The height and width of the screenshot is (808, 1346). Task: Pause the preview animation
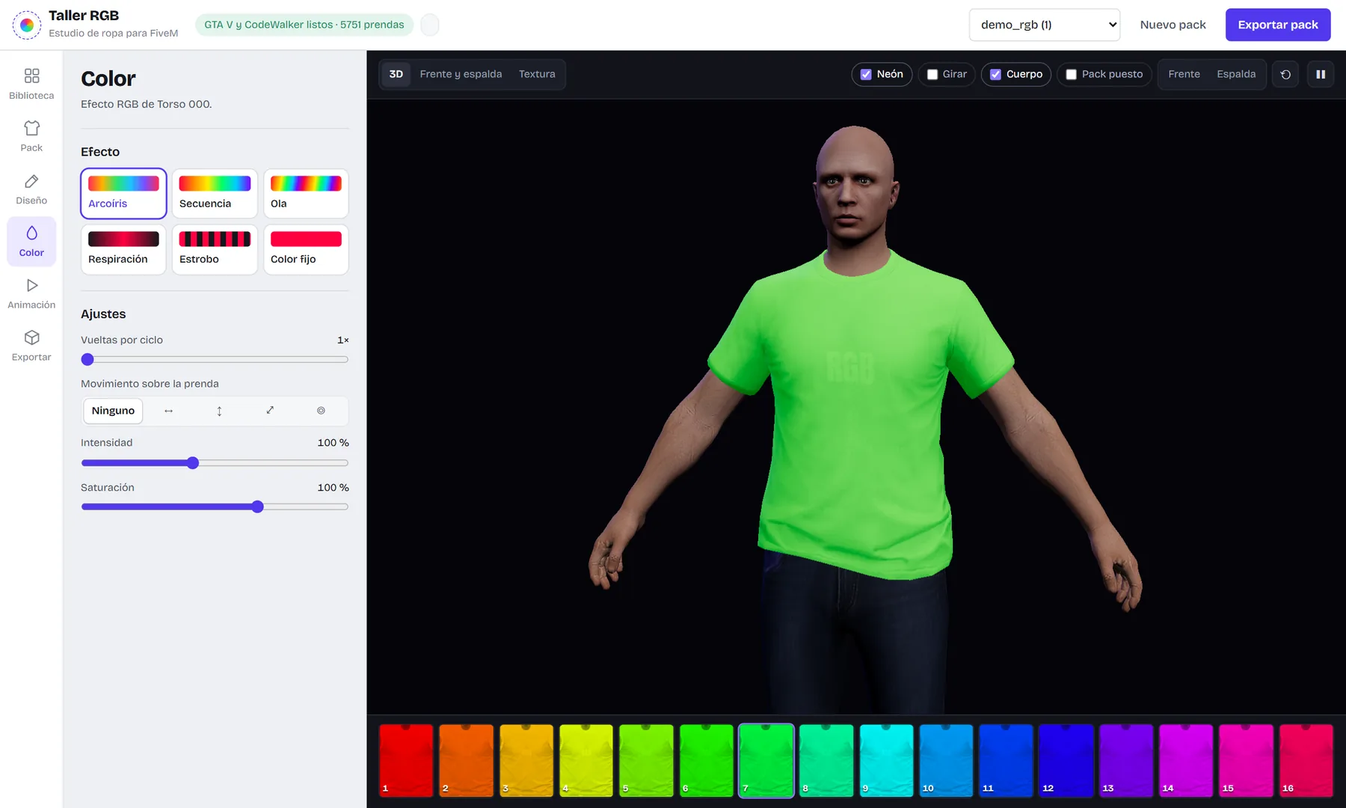pos(1321,74)
